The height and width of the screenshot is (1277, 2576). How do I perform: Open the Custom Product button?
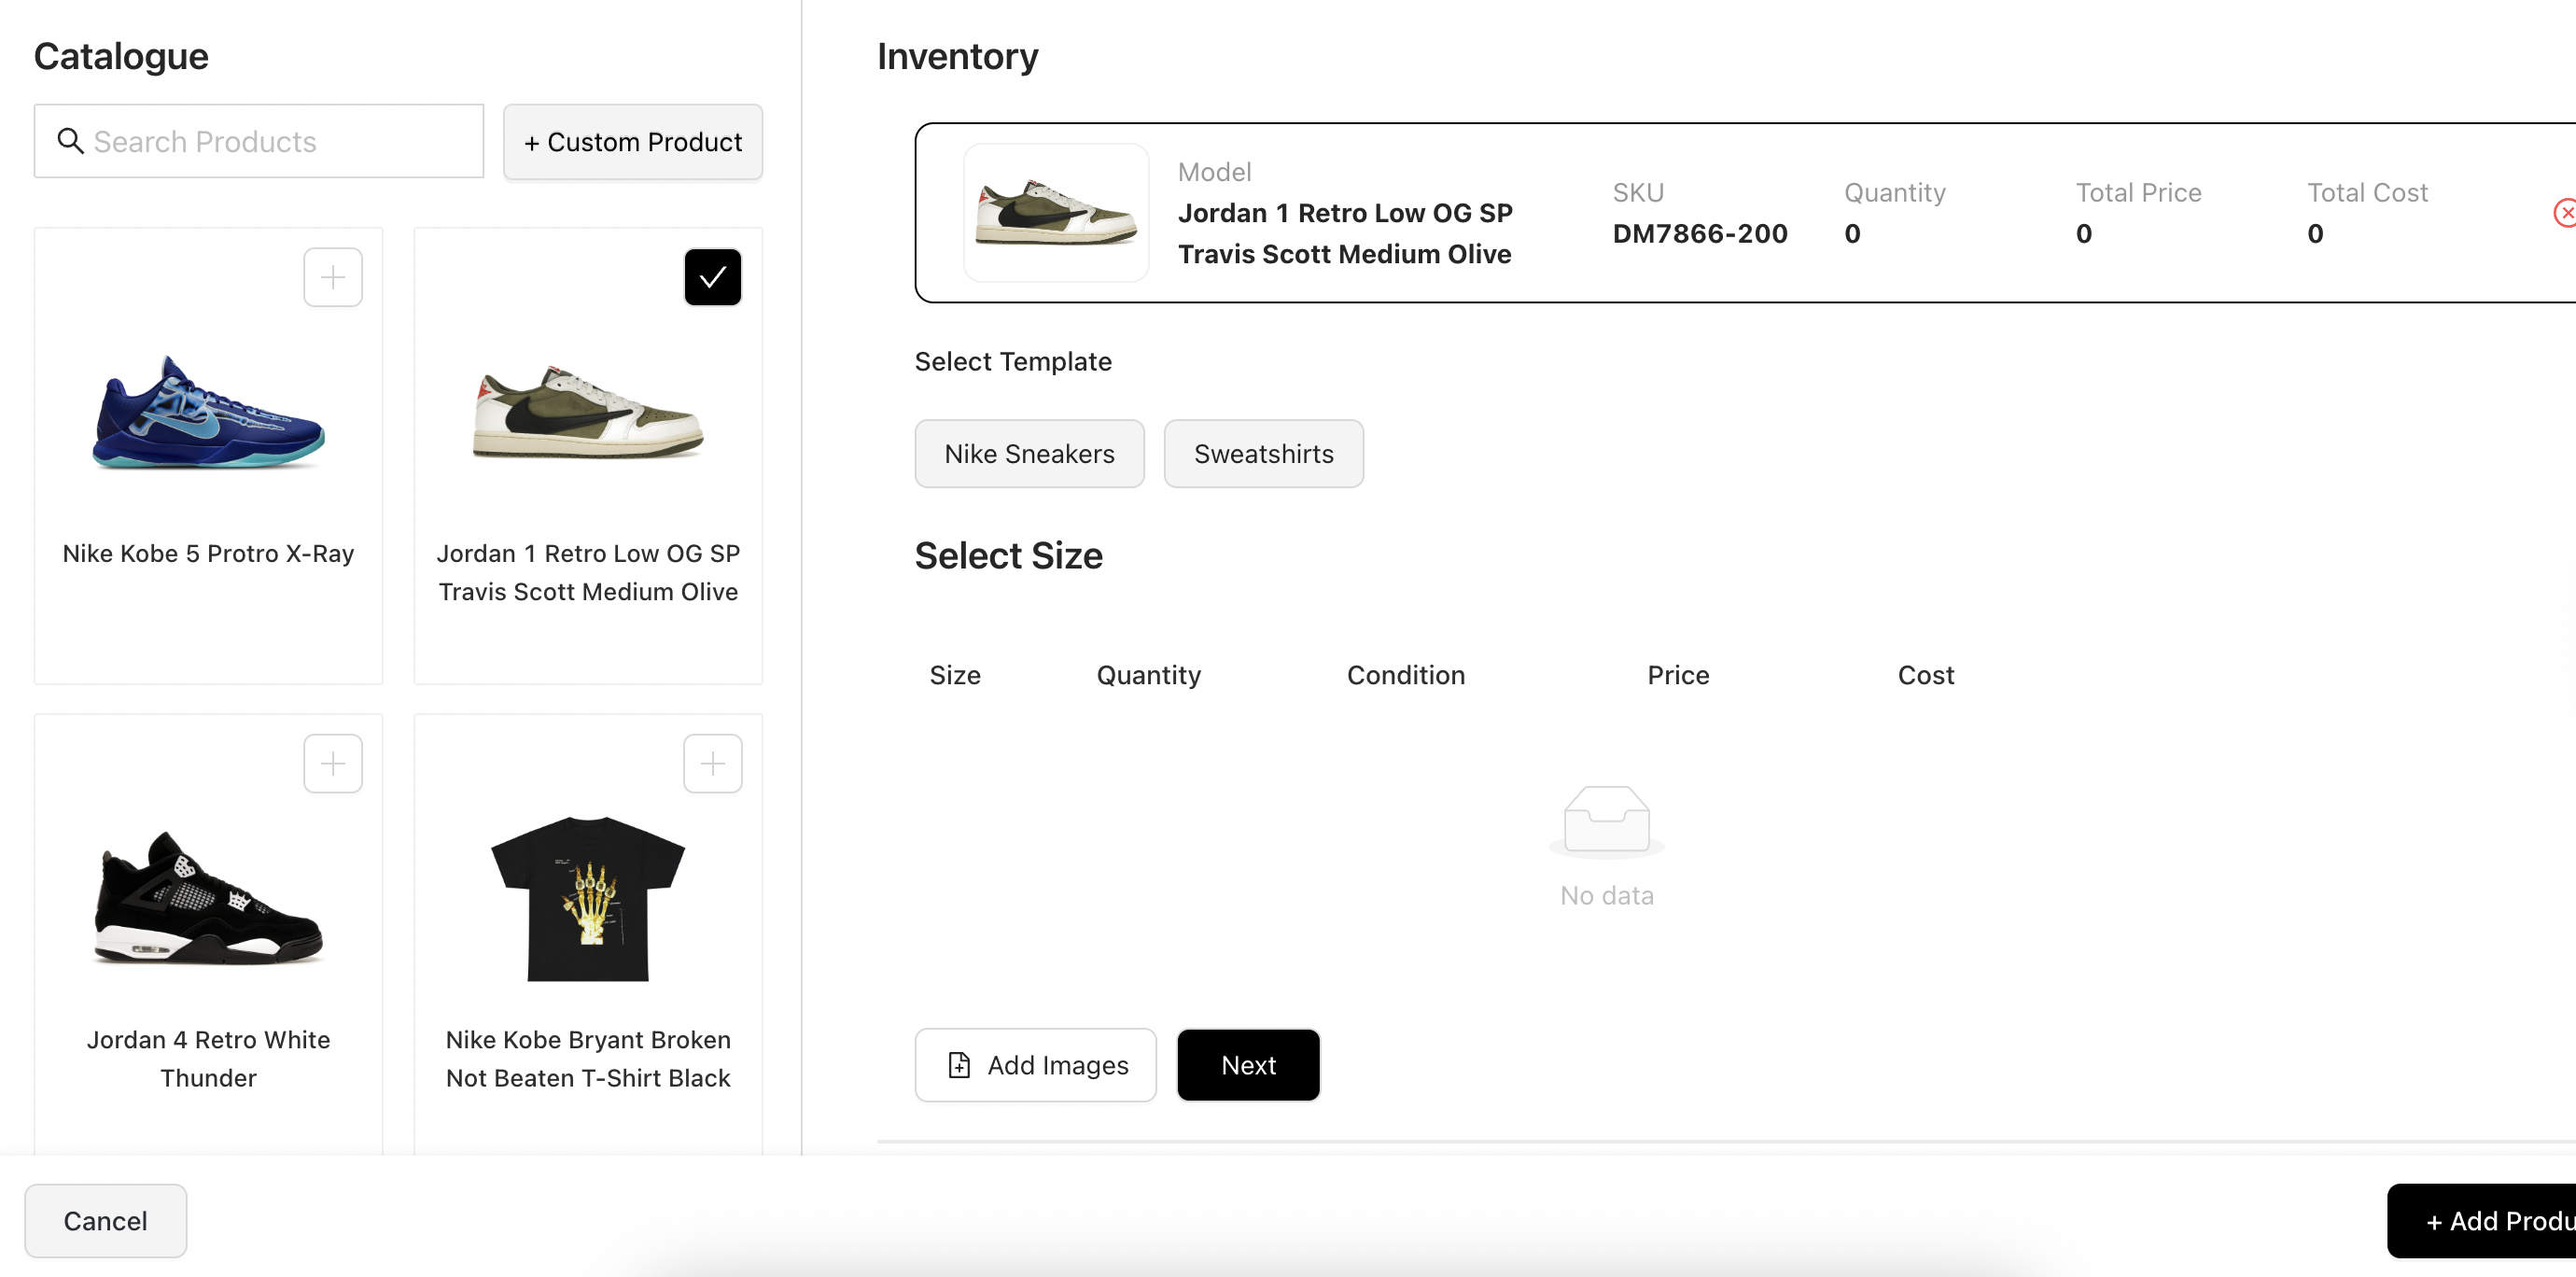coord(633,142)
